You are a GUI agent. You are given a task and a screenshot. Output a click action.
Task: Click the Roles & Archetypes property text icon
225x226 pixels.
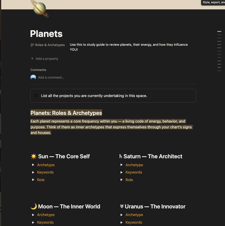32,45
